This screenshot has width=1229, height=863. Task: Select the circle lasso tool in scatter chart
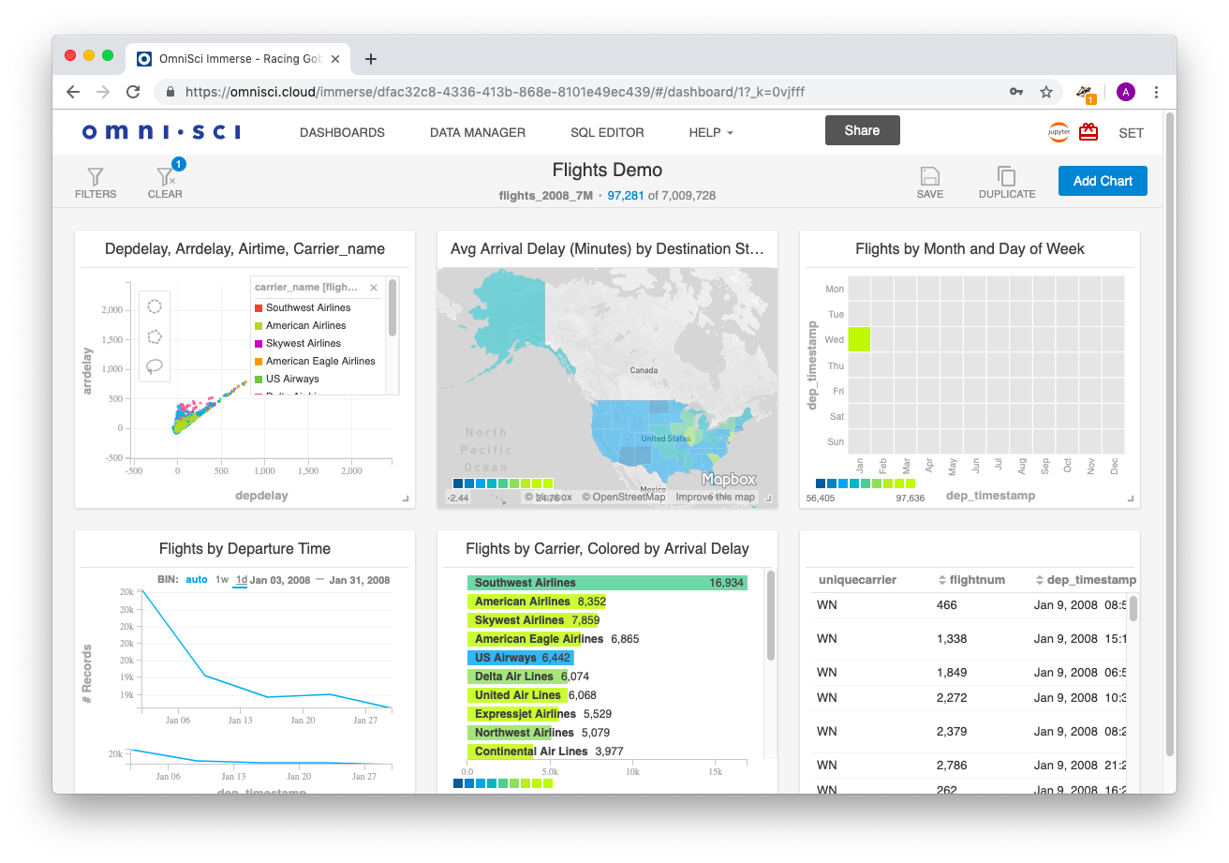[x=155, y=305]
